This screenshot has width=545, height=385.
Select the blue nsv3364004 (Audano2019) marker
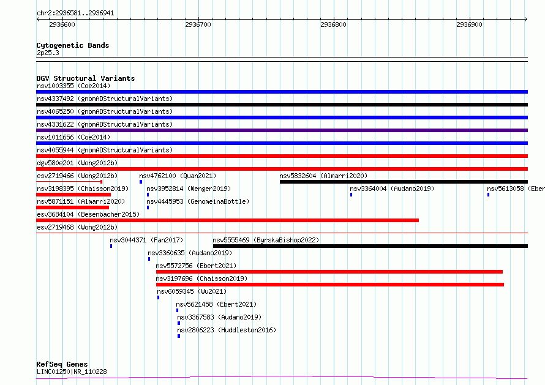351,195
